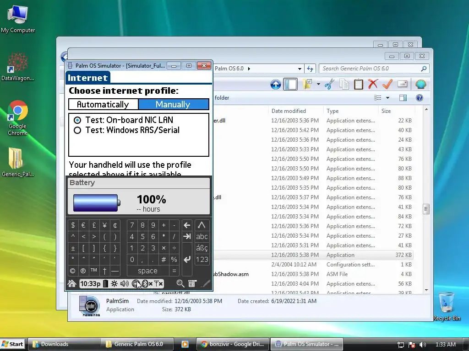The width and height of the screenshot is (469, 351).
Task: Tap the antenna signal icon in Palm status bar
Action: point(158,283)
